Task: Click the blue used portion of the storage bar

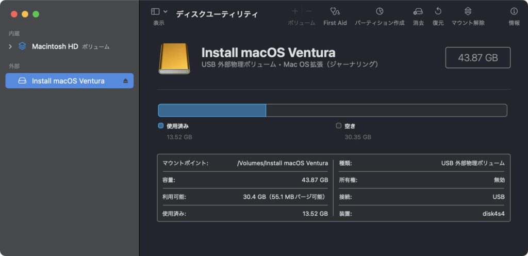Action: (212, 110)
